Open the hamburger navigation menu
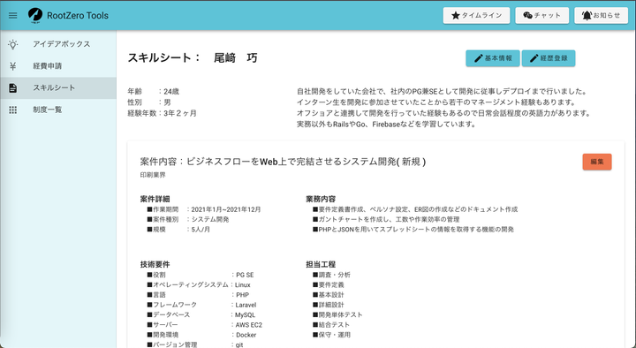Image resolution: width=636 pixels, height=348 pixels. tap(13, 15)
